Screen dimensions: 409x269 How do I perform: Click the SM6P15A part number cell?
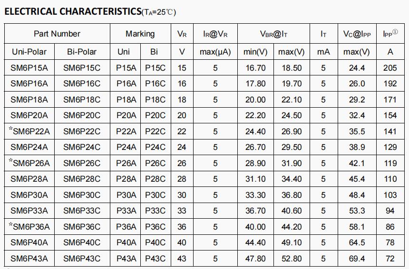[29, 68]
